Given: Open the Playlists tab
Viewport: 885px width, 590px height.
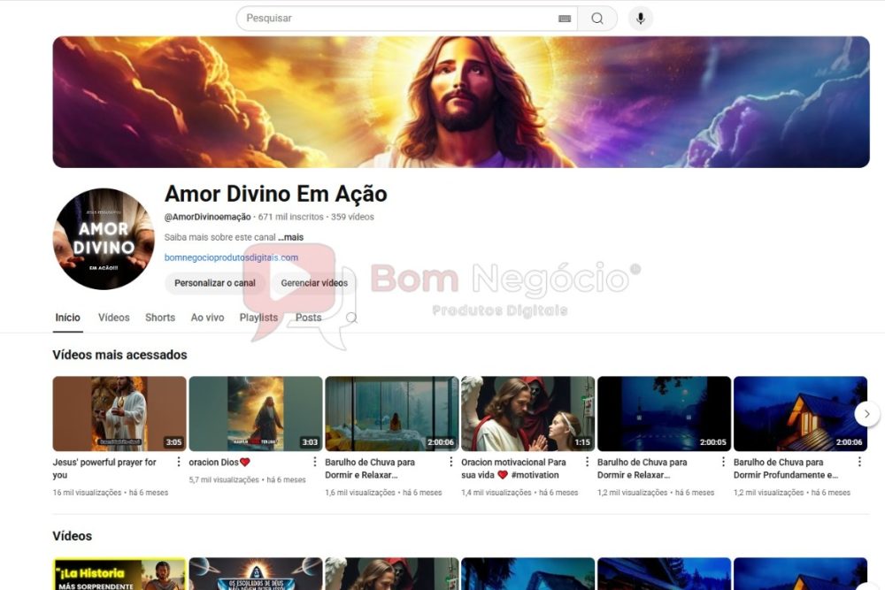Looking at the screenshot, I should click(x=258, y=318).
